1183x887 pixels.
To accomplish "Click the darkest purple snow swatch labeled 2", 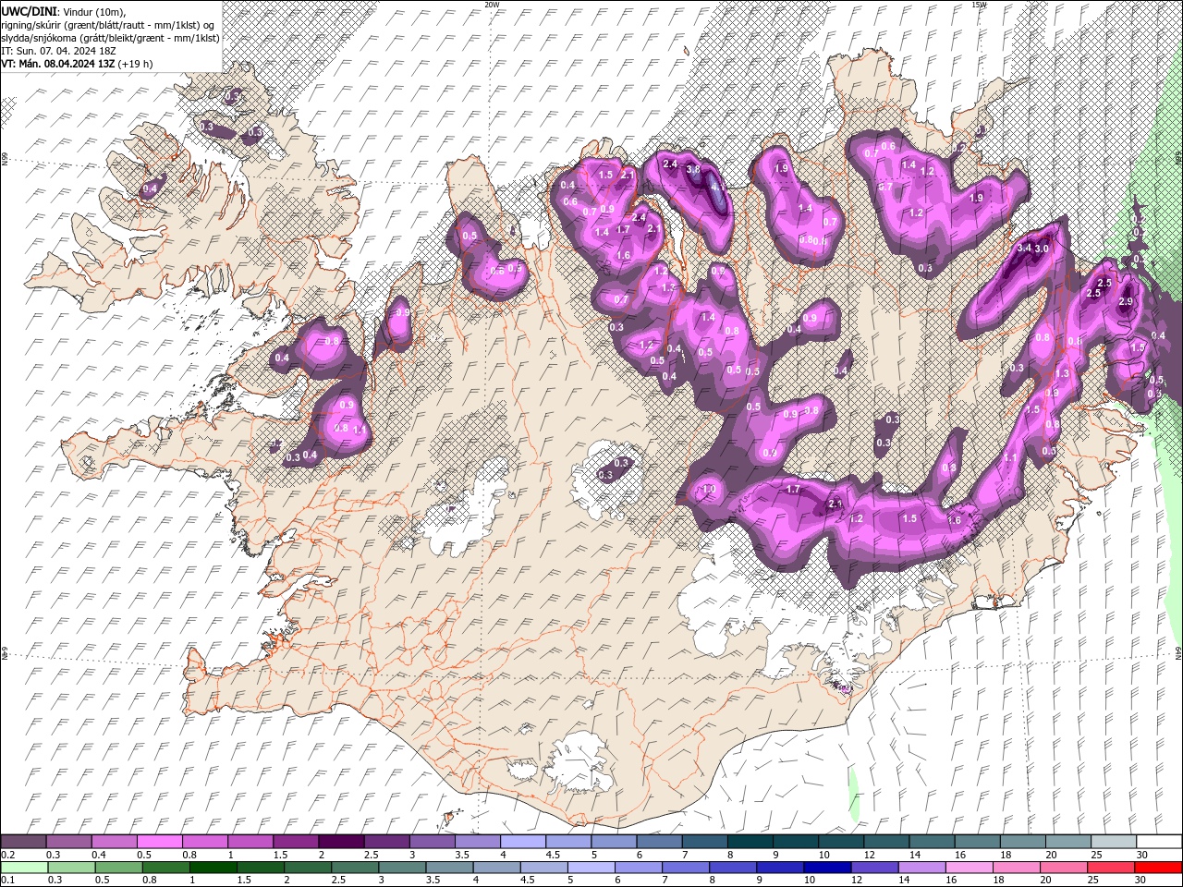I will pos(340,842).
